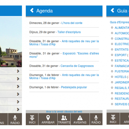
Task: Select the HOTELS category in the guide
Action: (120, 77)
